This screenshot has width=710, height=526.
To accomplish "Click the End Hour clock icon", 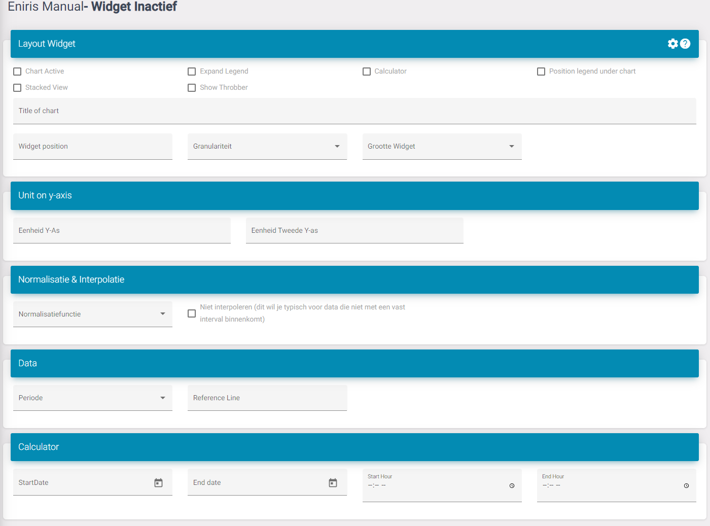I will [686, 486].
